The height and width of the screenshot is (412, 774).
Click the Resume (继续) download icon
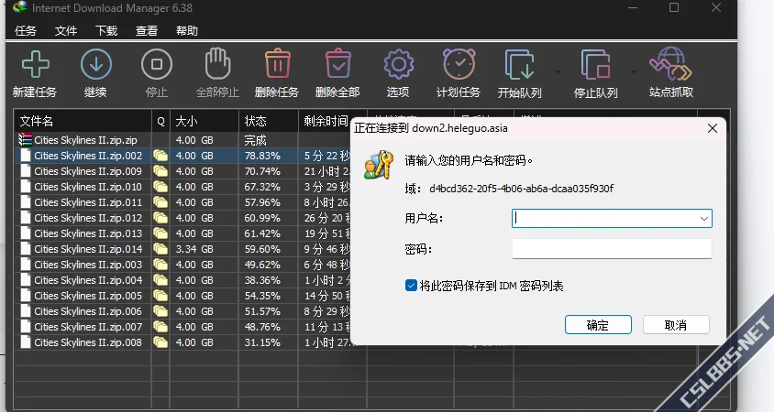tap(95, 65)
